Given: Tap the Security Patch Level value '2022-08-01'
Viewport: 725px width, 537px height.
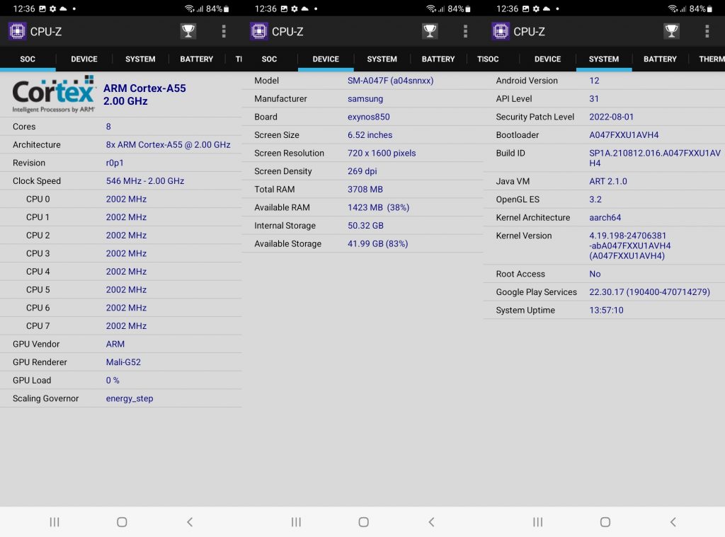Looking at the screenshot, I should [611, 117].
